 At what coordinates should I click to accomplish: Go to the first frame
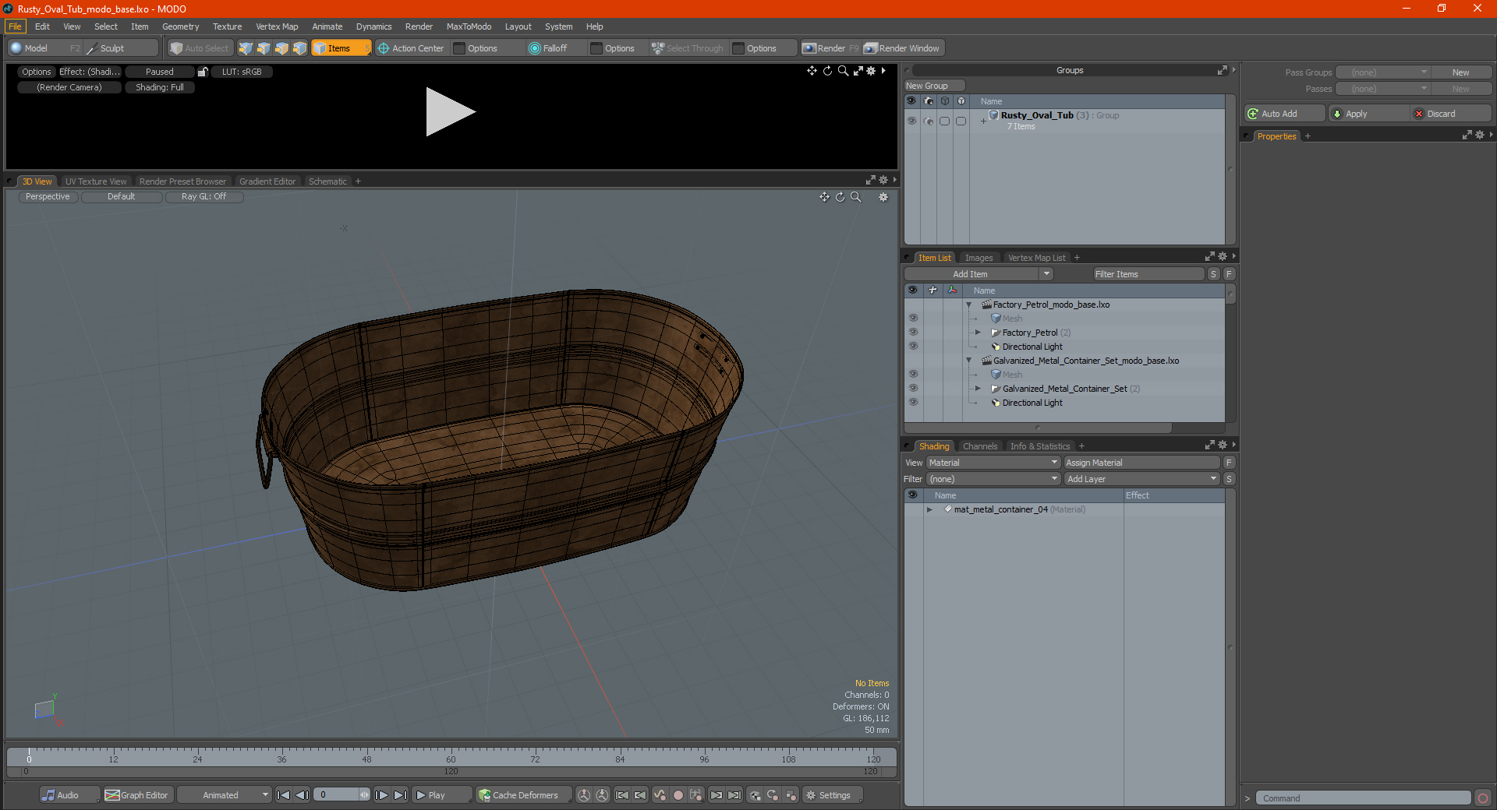[284, 795]
